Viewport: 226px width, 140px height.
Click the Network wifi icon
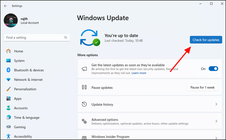pyautogui.click(x=8, y=80)
